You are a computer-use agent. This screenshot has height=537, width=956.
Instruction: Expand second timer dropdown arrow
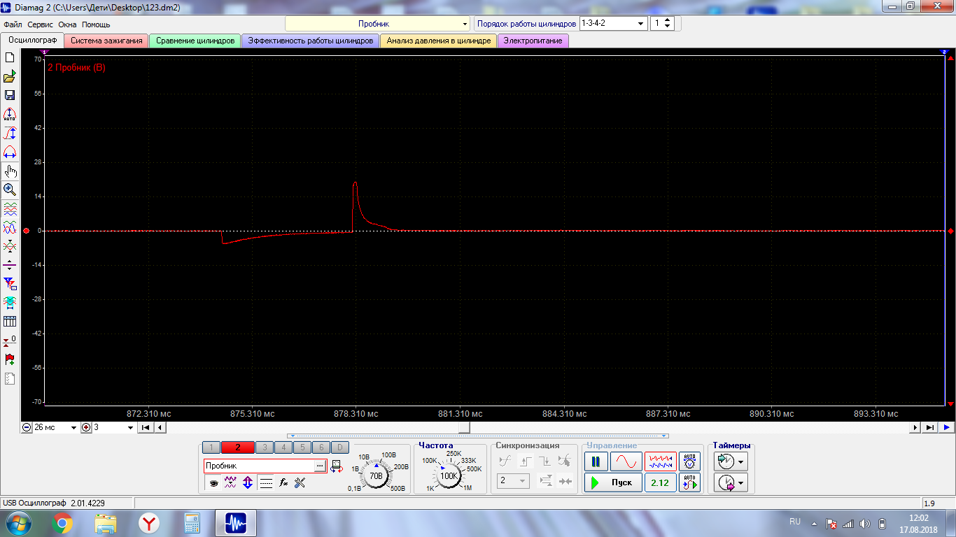[741, 482]
